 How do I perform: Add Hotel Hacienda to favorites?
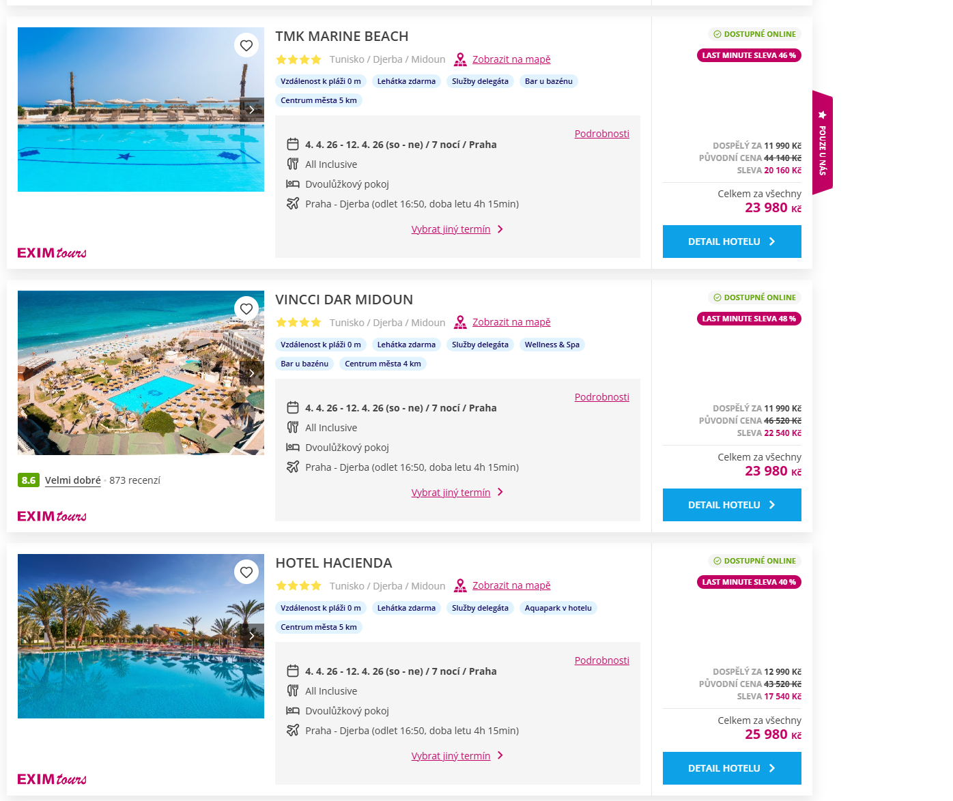[246, 572]
